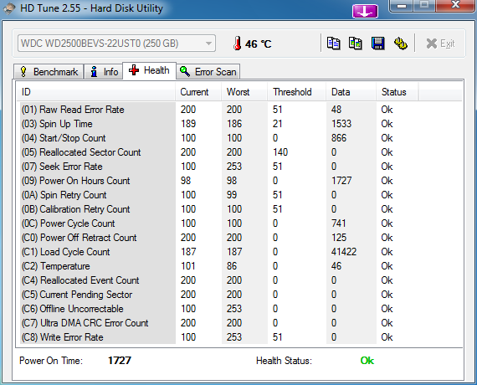The image size is (477, 385).
Task: Click the save screenshot floppy disk icon
Action: tap(377, 44)
